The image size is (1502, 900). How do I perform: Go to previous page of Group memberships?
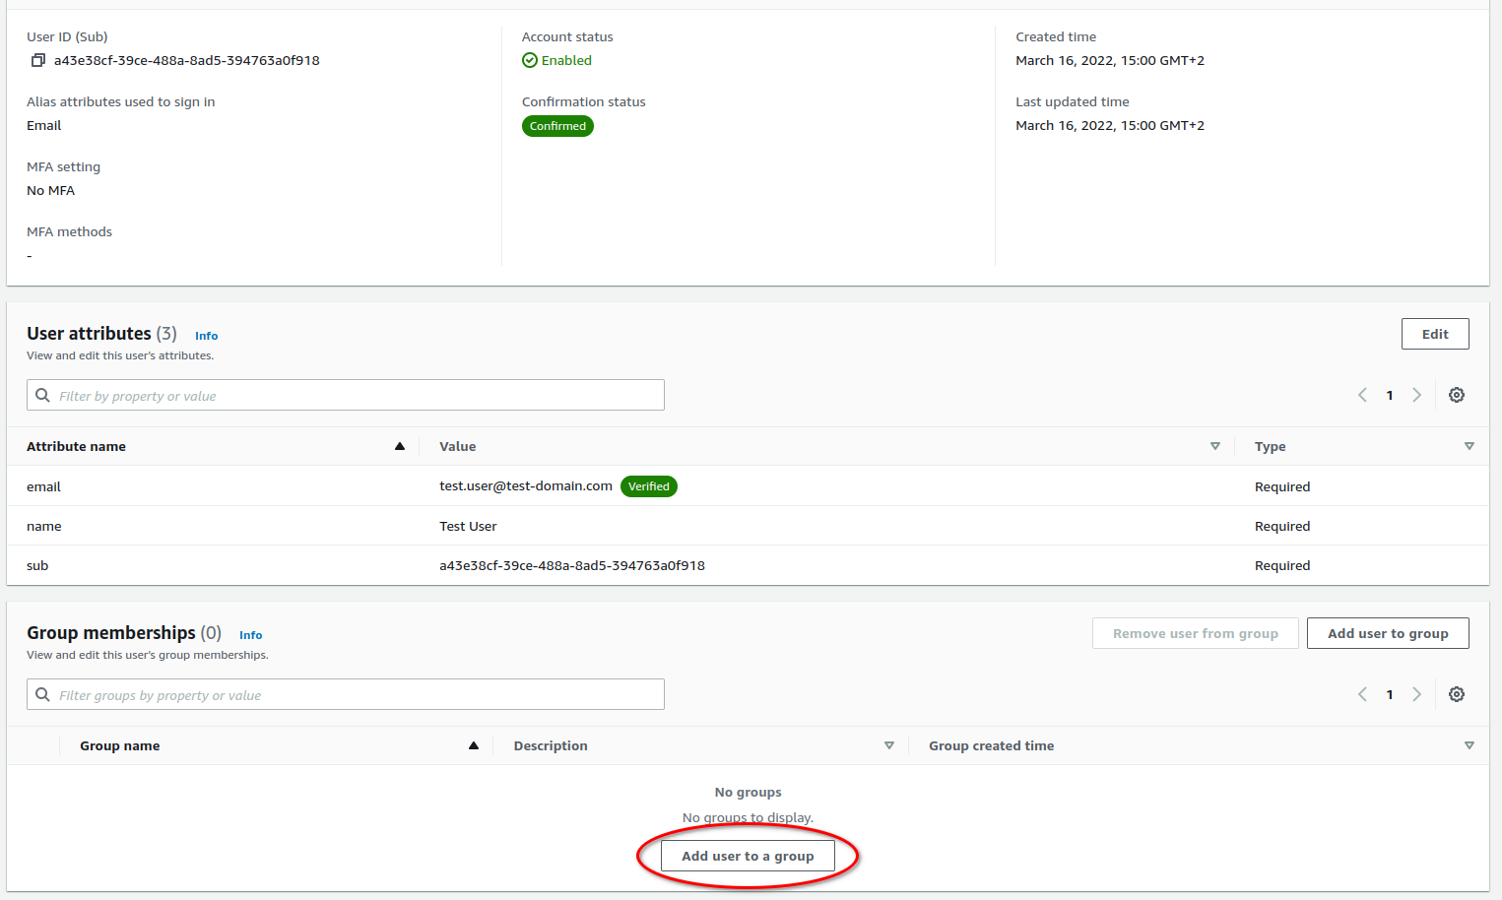click(1362, 694)
